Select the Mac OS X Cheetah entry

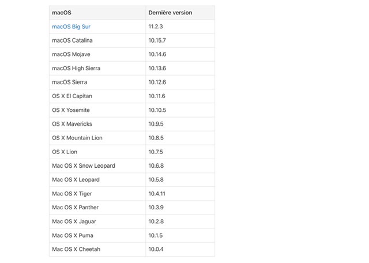(x=76, y=249)
